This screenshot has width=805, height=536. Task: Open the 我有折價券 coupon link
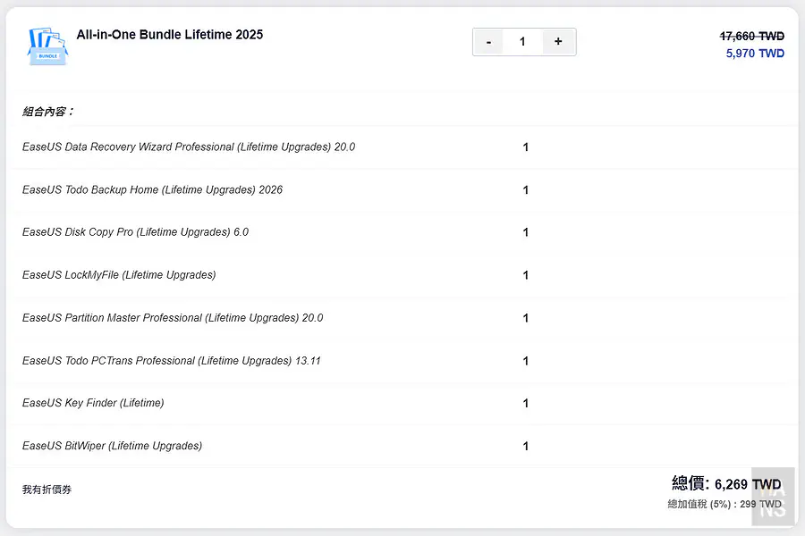coord(47,490)
